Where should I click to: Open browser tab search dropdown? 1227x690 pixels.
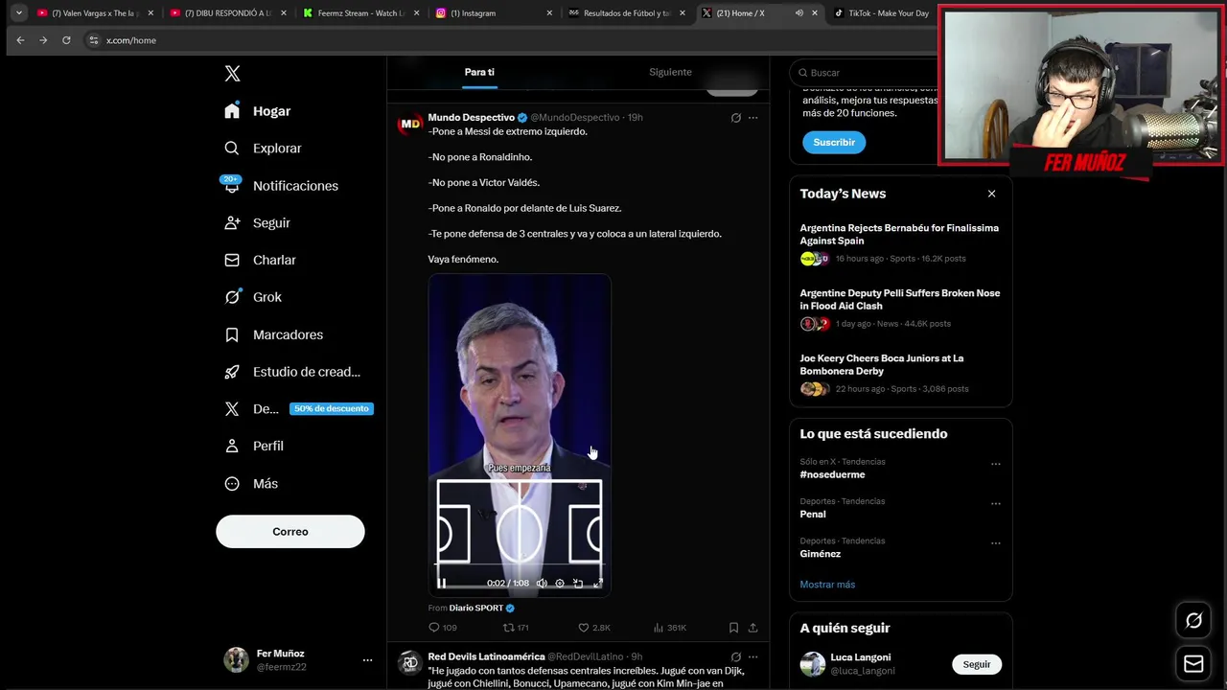(x=18, y=13)
